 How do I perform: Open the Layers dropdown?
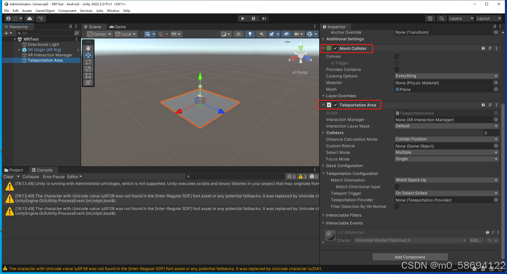pos(461,18)
